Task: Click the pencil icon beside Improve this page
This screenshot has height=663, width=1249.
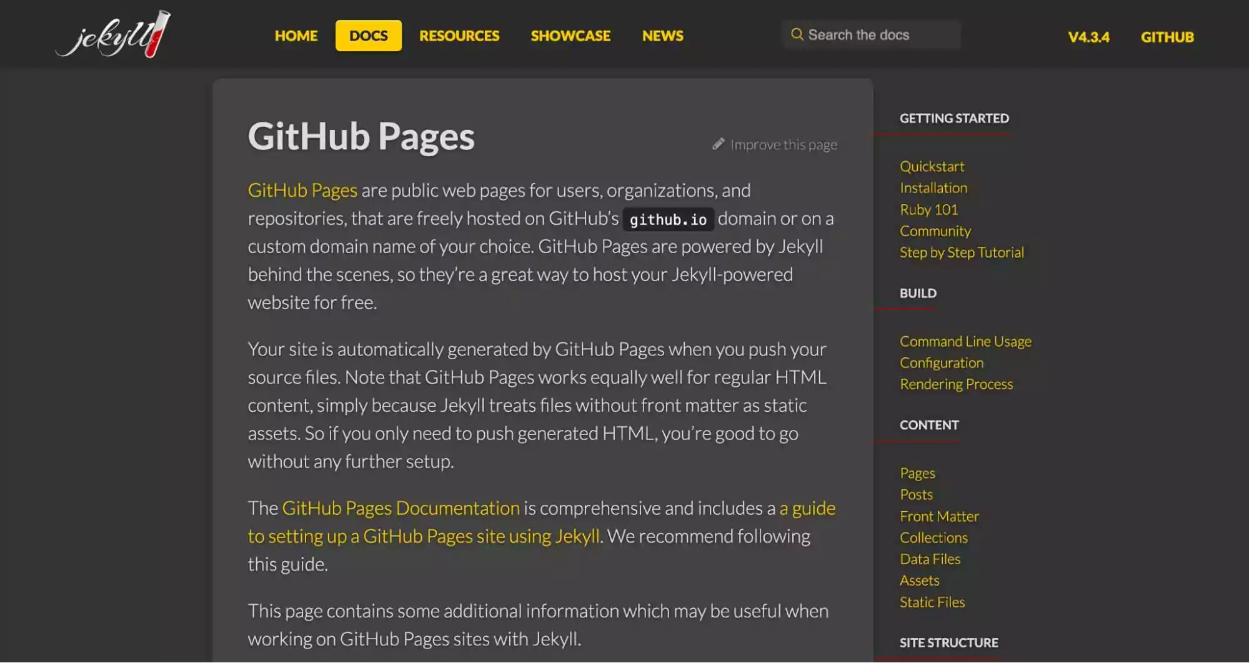Action: click(x=719, y=144)
